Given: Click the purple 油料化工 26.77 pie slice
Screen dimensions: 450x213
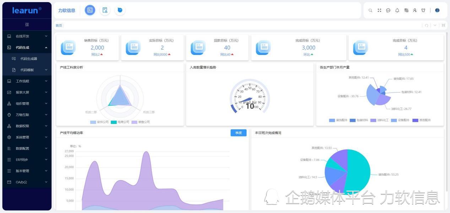Looking at the screenshot, I should [383, 99].
